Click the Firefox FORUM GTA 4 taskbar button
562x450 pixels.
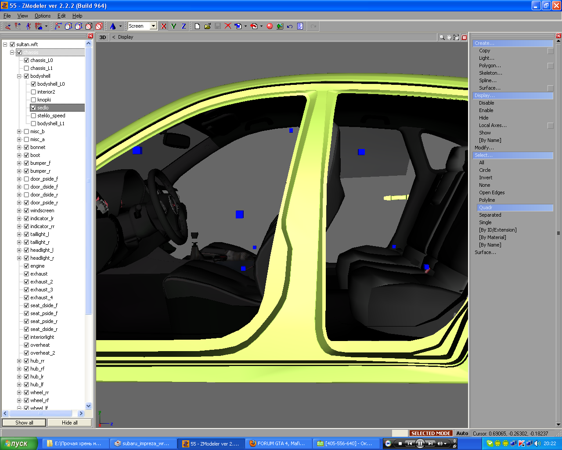[x=279, y=443]
